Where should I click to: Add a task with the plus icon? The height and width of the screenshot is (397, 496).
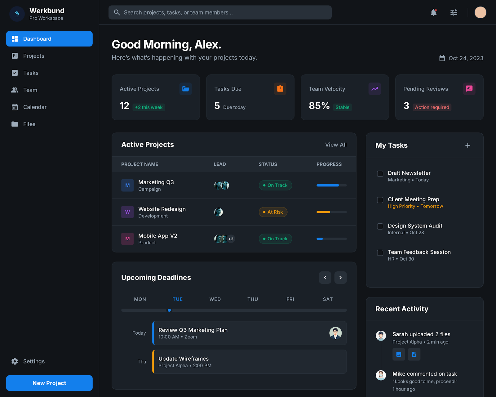pyautogui.click(x=467, y=145)
